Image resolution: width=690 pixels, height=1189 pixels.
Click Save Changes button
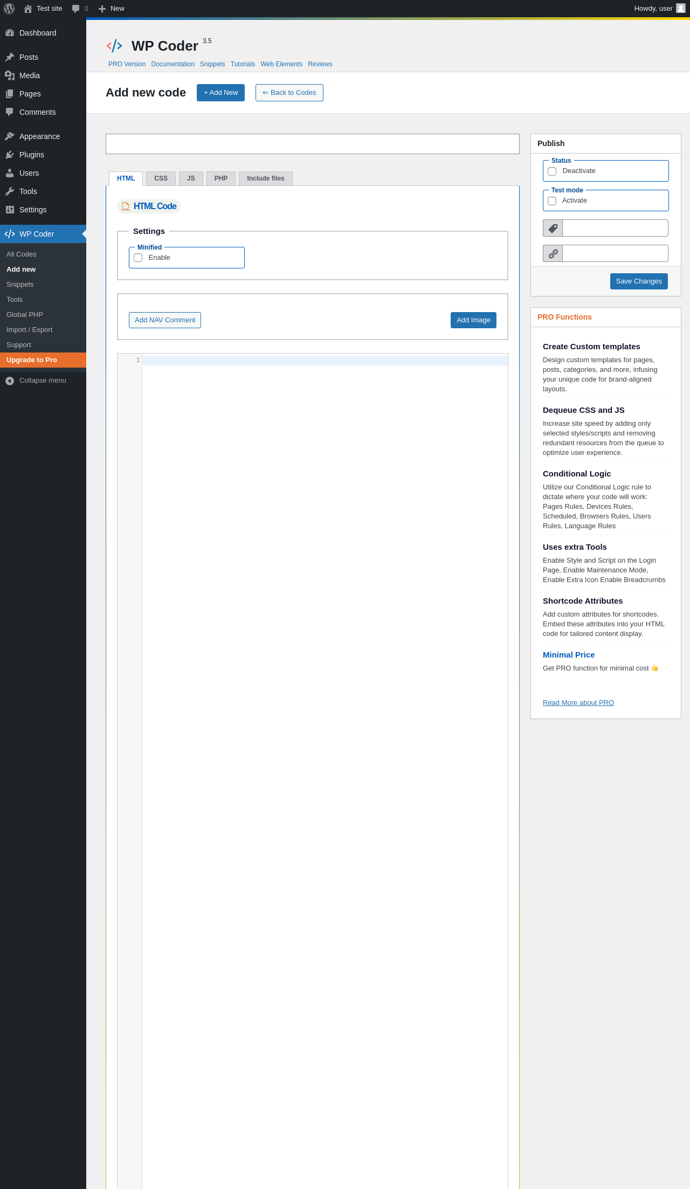click(639, 281)
